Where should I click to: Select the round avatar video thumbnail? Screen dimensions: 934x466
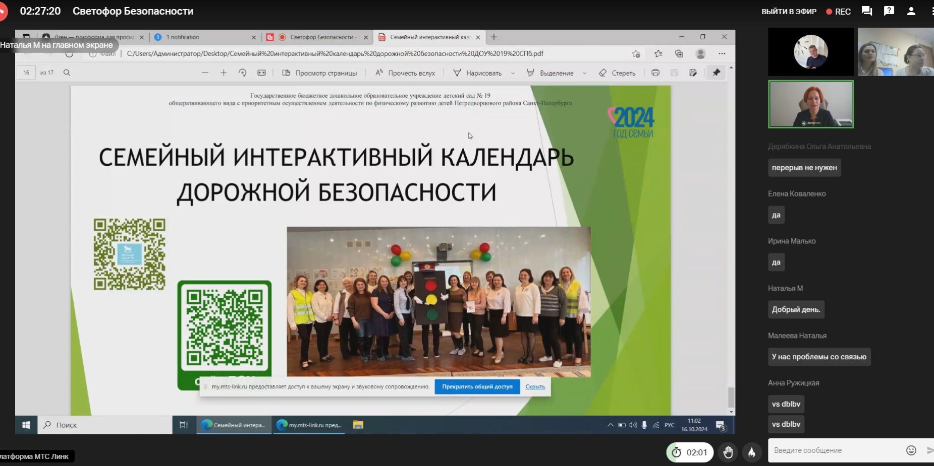tap(811, 52)
